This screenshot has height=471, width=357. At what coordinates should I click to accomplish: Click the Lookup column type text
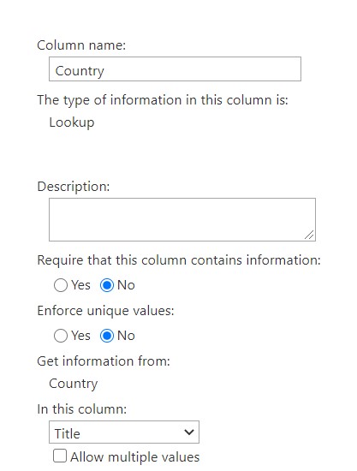(x=72, y=122)
